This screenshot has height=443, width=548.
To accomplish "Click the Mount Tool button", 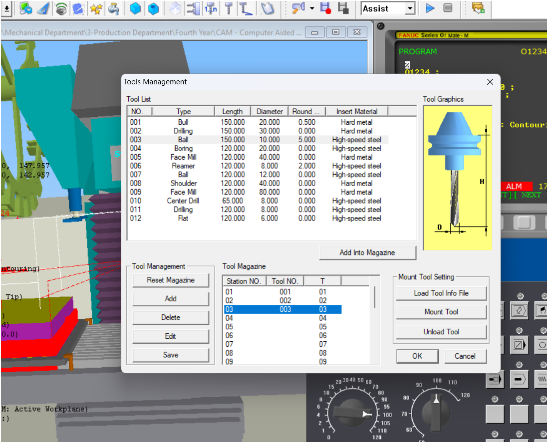I will [x=441, y=312].
